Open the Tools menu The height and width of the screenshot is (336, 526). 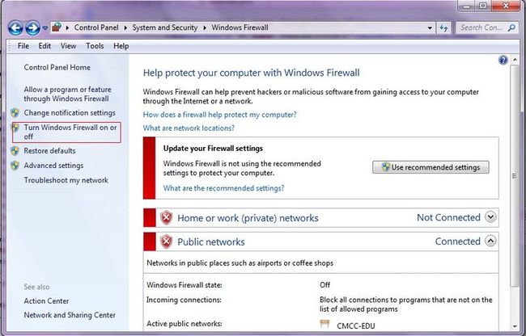95,46
